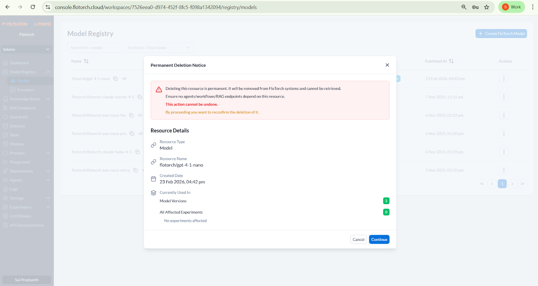Go forward in browser history
The width and height of the screenshot is (538, 286).
pos(20,7)
